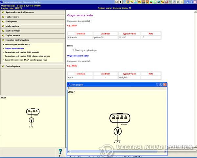This screenshot has width=197, height=158.
Task: Select Exhaust gas recirculation (EGR) solenoid
Action: (22, 52)
